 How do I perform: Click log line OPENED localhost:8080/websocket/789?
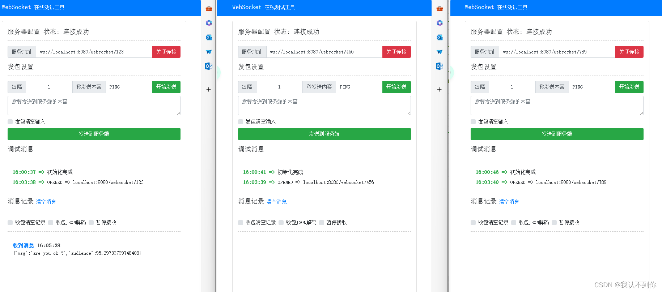(x=541, y=182)
